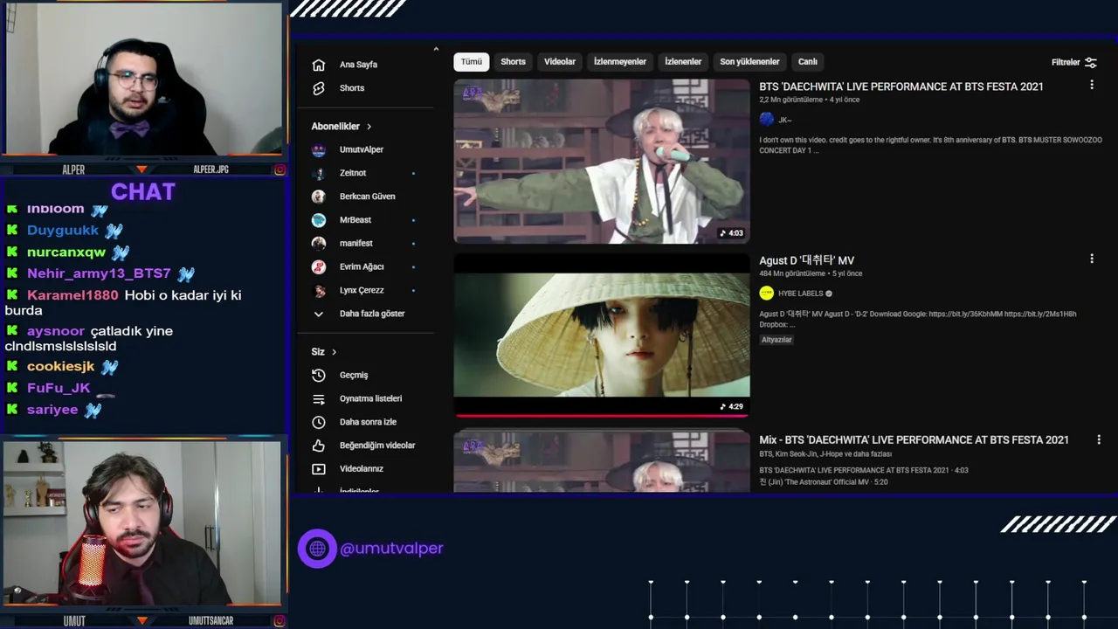Open Beğendiğim videolar thumbs-up icon

pos(319,446)
